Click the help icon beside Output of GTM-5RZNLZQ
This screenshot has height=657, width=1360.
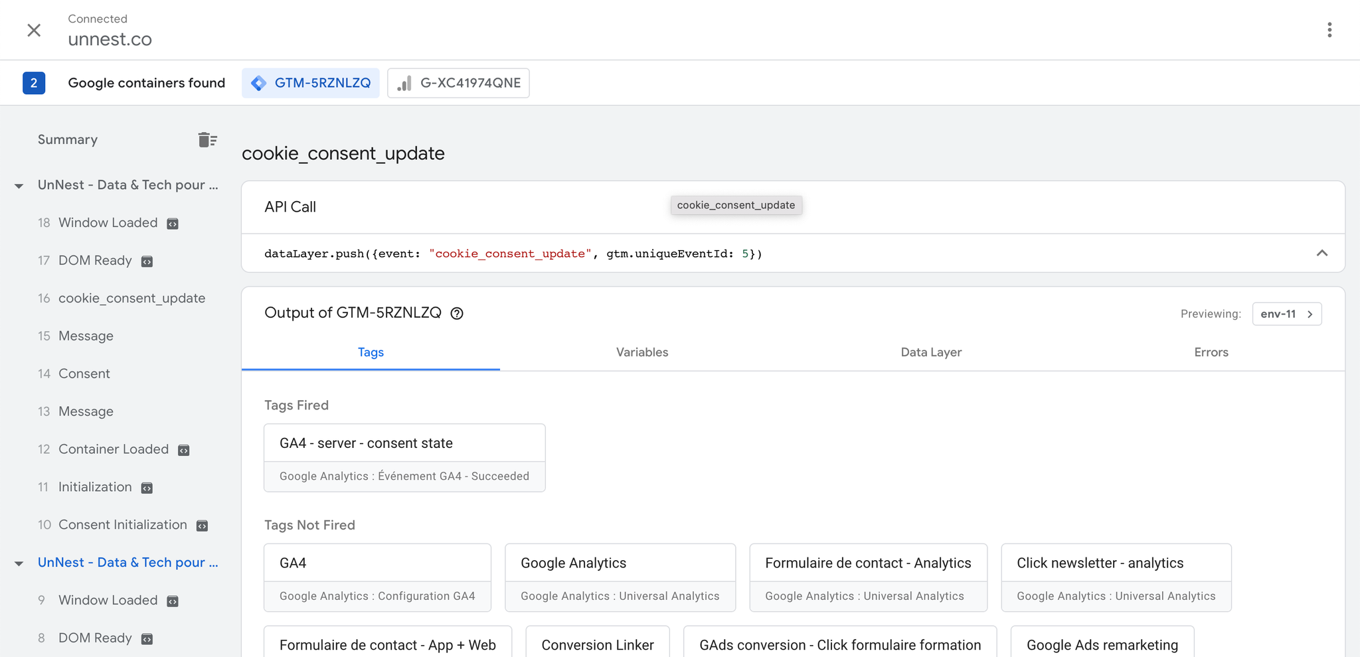tap(457, 313)
